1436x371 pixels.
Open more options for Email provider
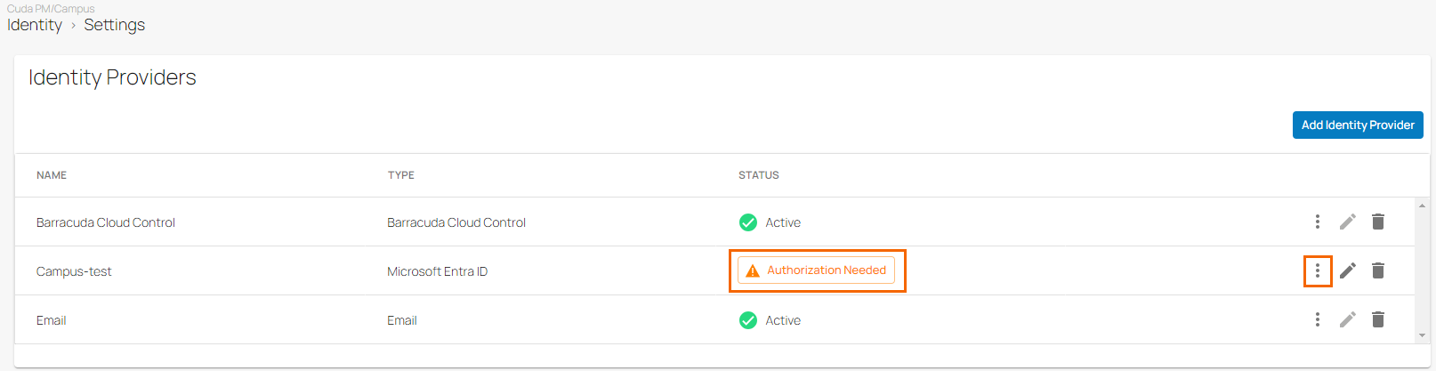click(1318, 319)
